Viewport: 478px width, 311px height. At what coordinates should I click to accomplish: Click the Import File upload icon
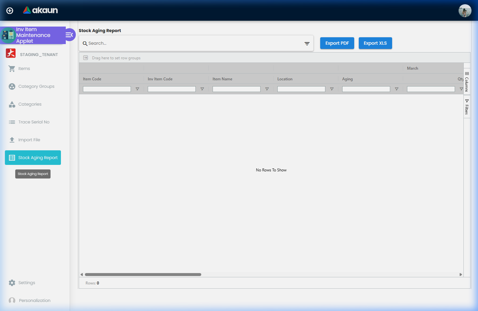tap(12, 140)
